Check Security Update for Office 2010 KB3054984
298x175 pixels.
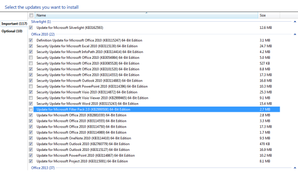31,57
